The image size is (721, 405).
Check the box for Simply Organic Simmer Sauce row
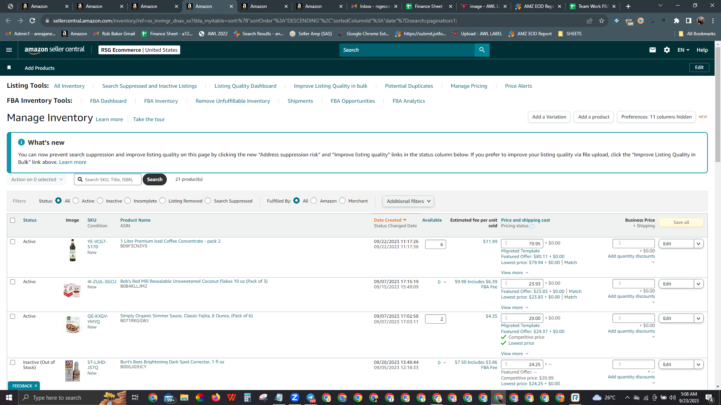(12, 316)
